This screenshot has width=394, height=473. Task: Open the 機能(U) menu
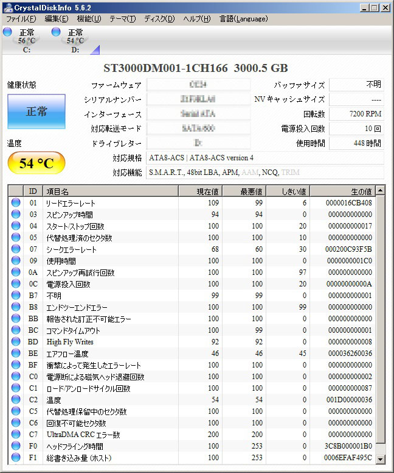pos(89,19)
